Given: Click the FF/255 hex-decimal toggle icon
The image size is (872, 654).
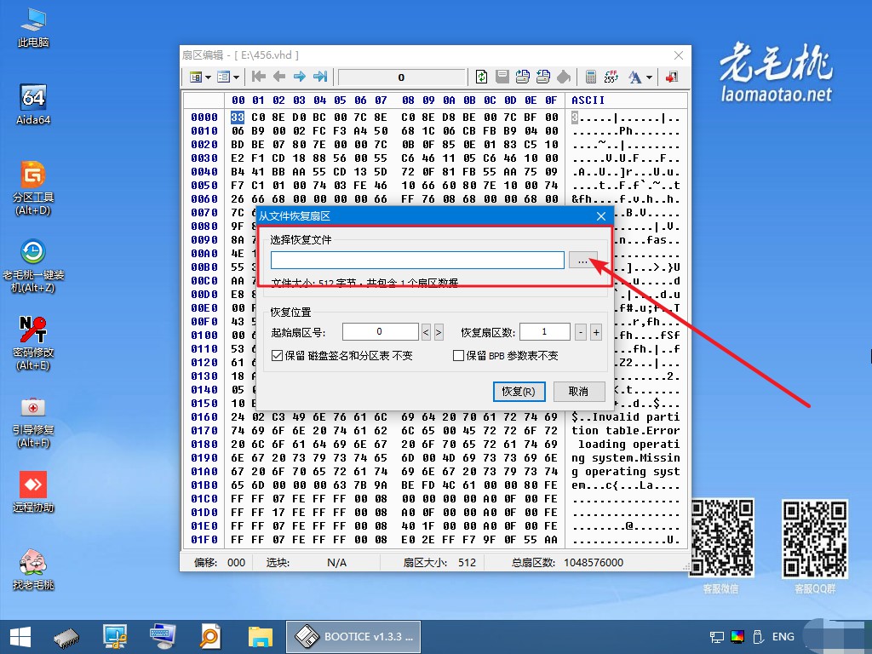Looking at the screenshot, I should (x=611, y=77).
